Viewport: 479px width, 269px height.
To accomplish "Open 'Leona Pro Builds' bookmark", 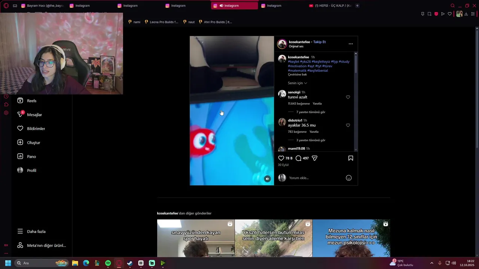I will click(x=161, y=22).
